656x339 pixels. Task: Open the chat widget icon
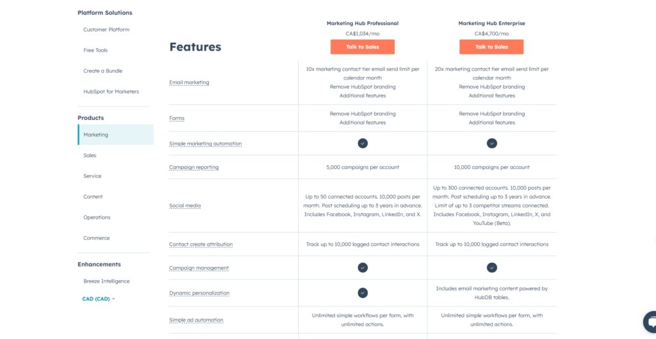coord(650,322)
